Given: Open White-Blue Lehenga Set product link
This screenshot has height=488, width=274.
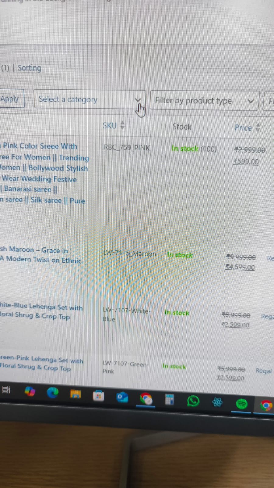Looking at the screenshot, I should (x=41, y=311).
